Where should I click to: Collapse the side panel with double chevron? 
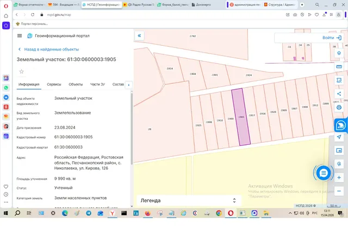pos(139,35)
